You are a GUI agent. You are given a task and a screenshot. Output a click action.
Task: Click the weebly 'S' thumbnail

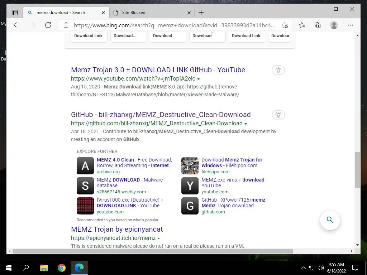pyautogui.click(x=85, y=186)
